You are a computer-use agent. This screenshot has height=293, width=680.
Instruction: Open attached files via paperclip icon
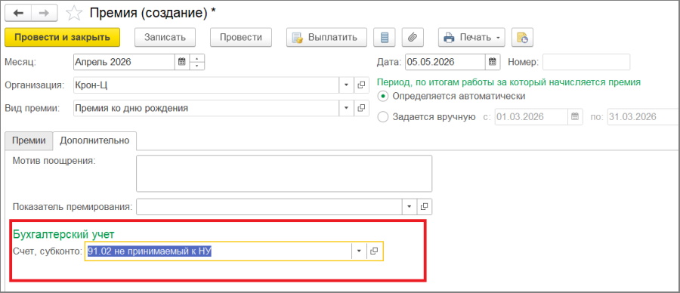coord(413,37)
